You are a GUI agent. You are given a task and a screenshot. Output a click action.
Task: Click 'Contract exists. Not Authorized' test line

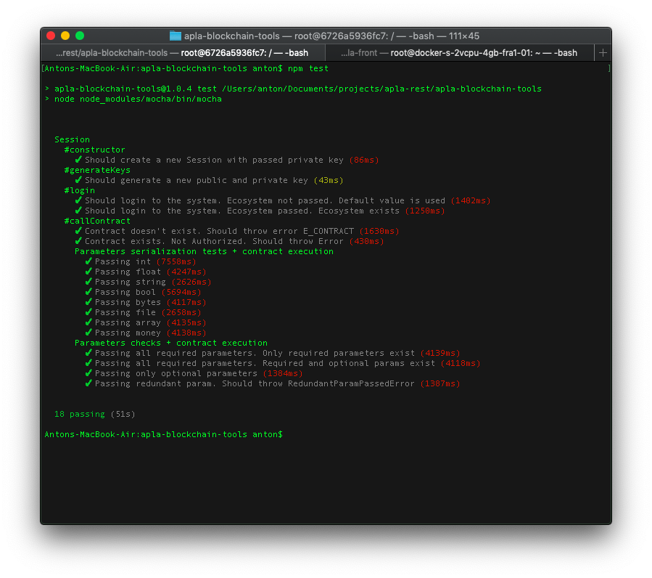(229, 241)
